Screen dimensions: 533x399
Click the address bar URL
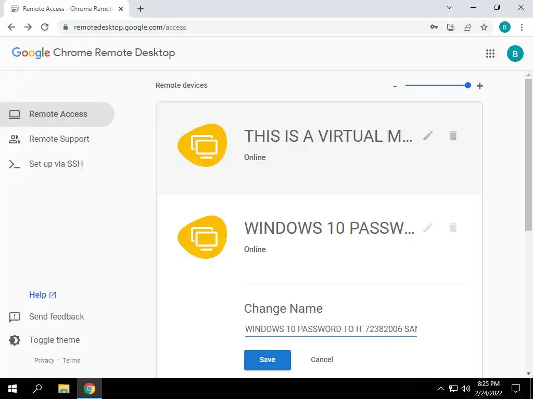click(130, 27)
